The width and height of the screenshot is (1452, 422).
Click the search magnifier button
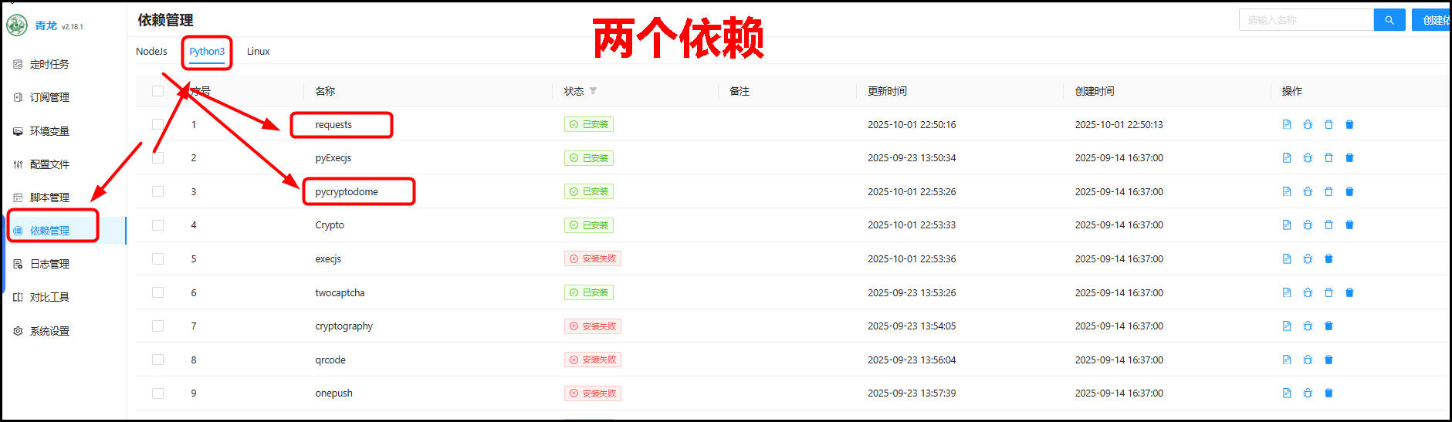[x=1389, y=20]
